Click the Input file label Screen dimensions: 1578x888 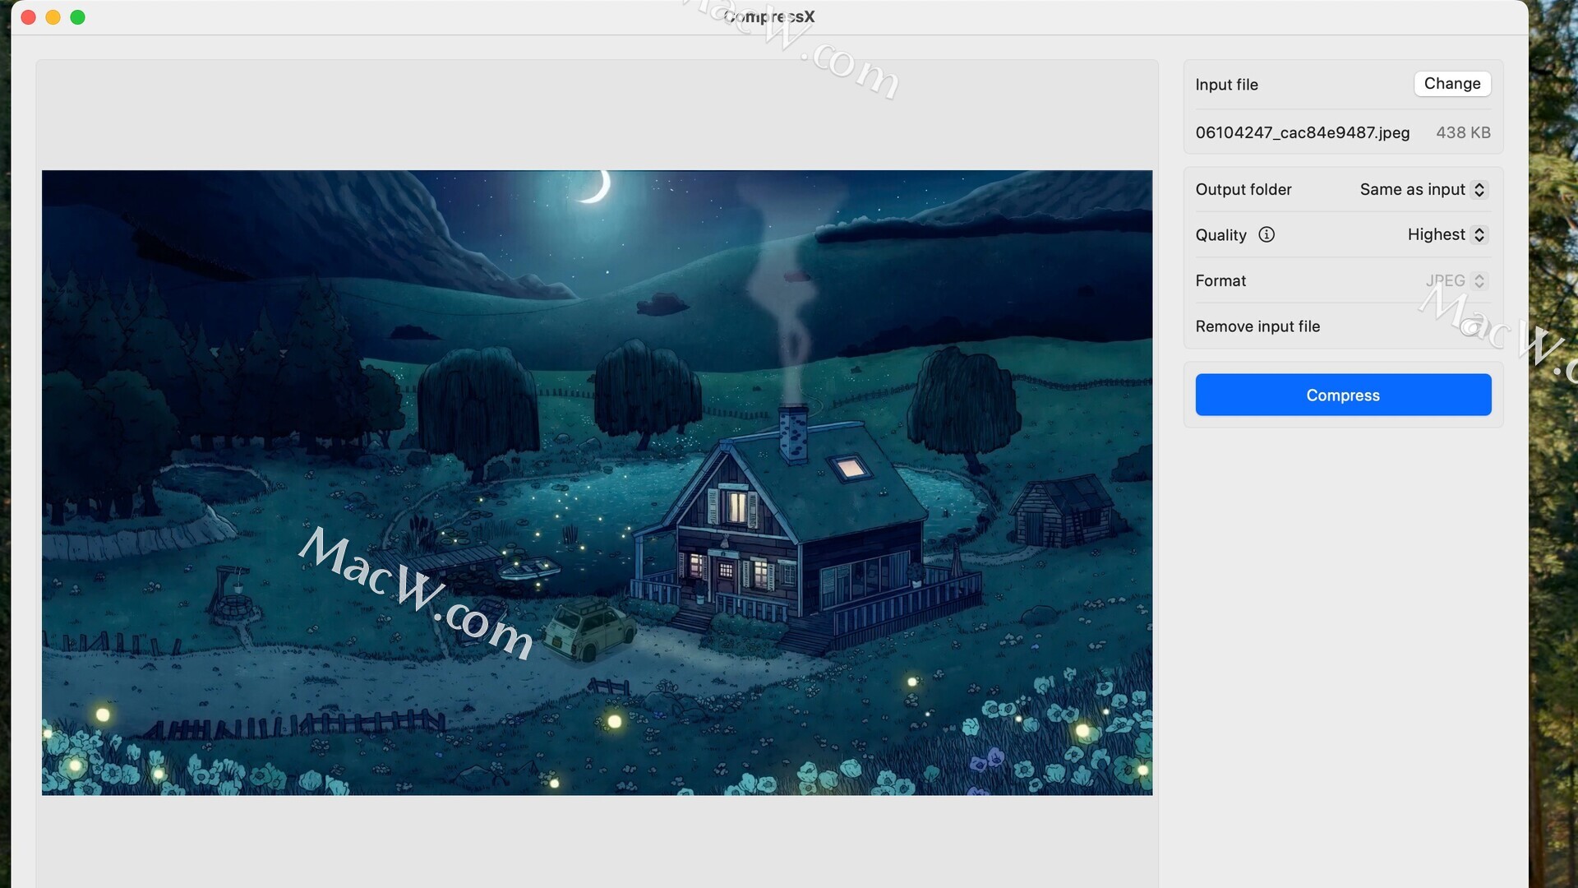point(1226,85)
